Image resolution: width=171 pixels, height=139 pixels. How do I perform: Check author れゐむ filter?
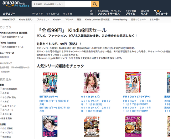pyautogui.click(x=1, y=101)
